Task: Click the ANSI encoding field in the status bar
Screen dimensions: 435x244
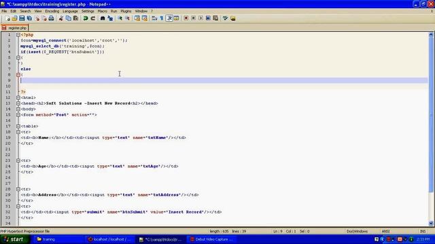Action: pos(385,231)
